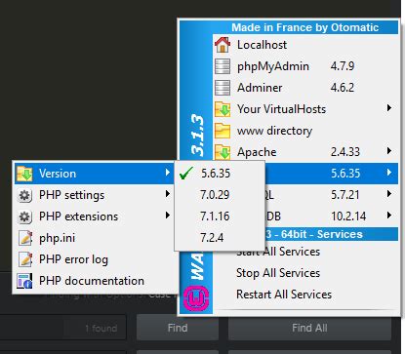
Task: Select checked PHP version 5.6.35
Action: [x=220, y=174]
